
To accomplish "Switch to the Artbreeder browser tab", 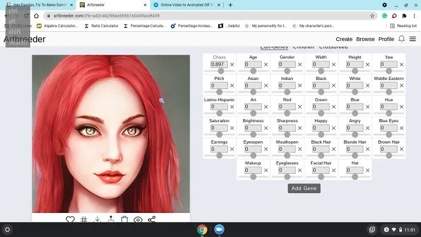I will click(x=113, y=5).
